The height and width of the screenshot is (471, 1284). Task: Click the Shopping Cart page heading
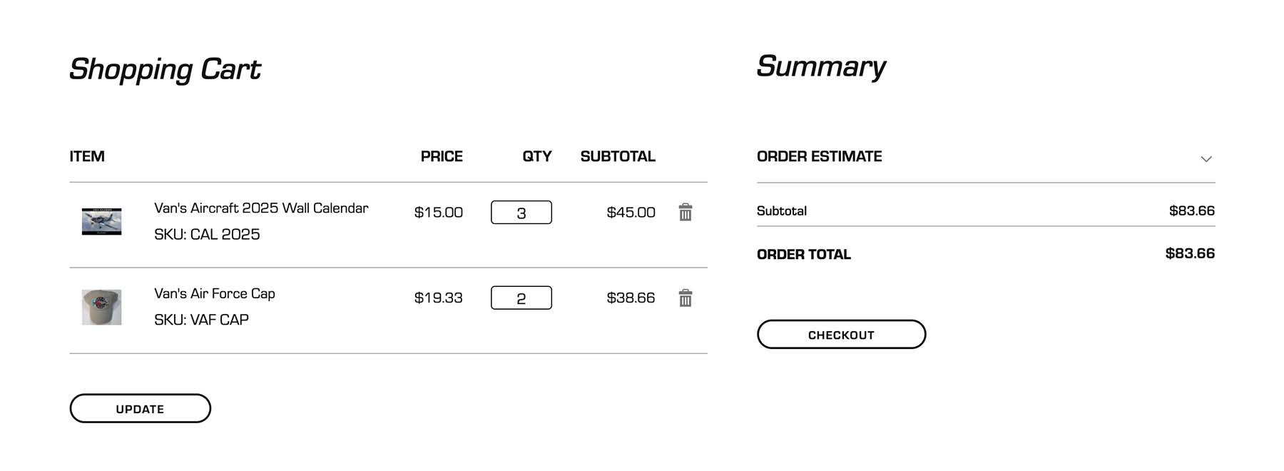pyautogui.click(x=165, y=69)
